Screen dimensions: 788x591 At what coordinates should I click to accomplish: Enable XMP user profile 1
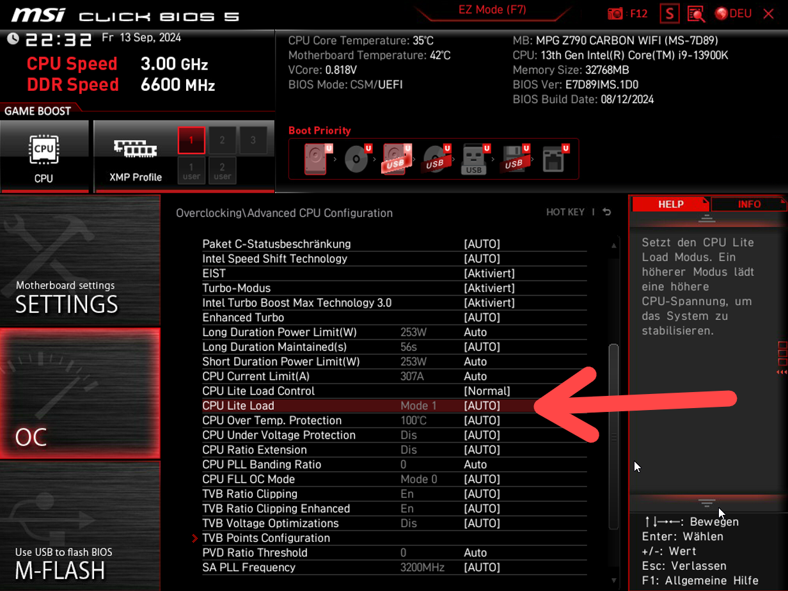coord(191,171)
